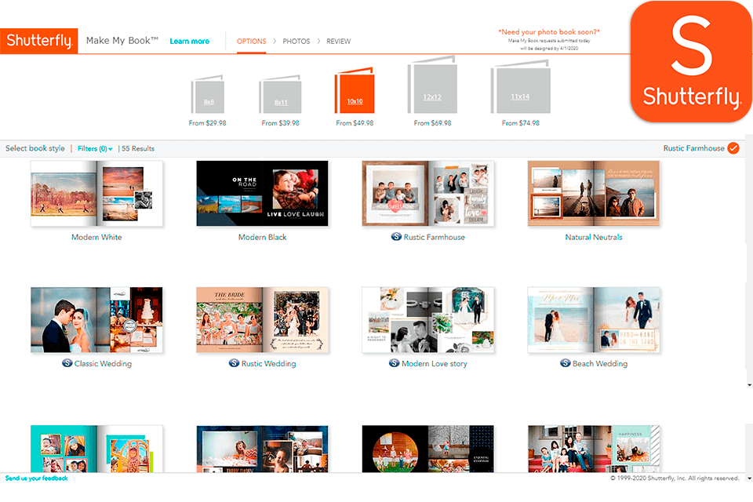
Task: Click the scrollbar down arrow below book styles
Action: click(x=749, y=385)
